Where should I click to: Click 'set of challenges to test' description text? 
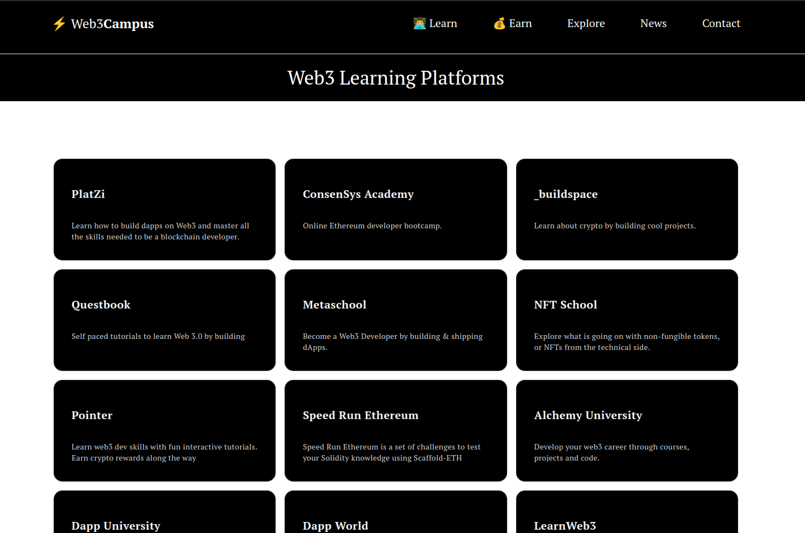392,452
